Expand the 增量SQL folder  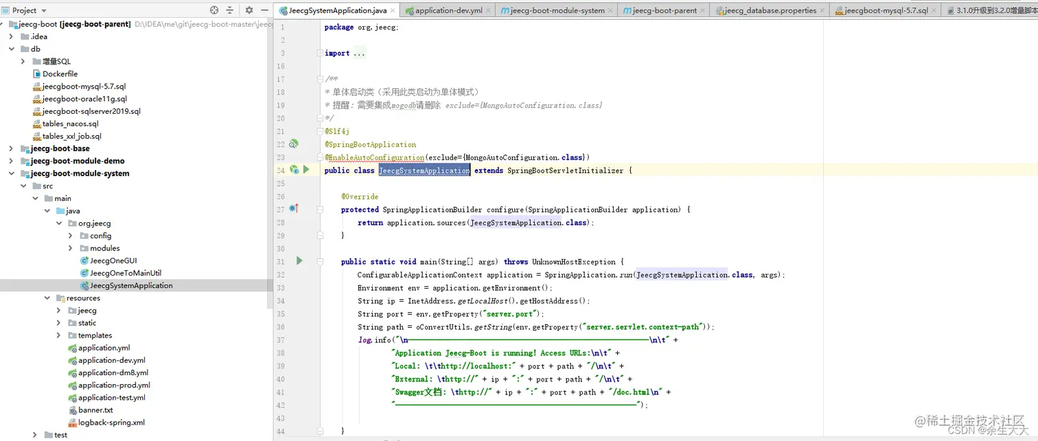pyautogui.click(x=23, y=61)
